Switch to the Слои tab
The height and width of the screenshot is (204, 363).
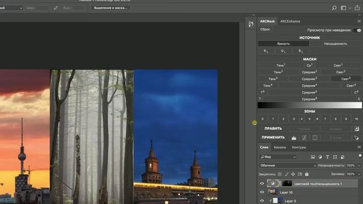coord(264,147)
